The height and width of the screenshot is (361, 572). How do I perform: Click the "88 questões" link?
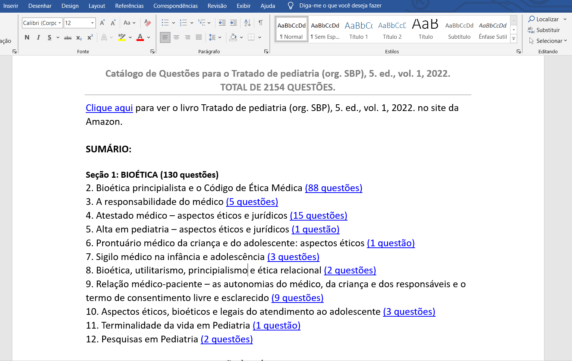click(333, 188)
